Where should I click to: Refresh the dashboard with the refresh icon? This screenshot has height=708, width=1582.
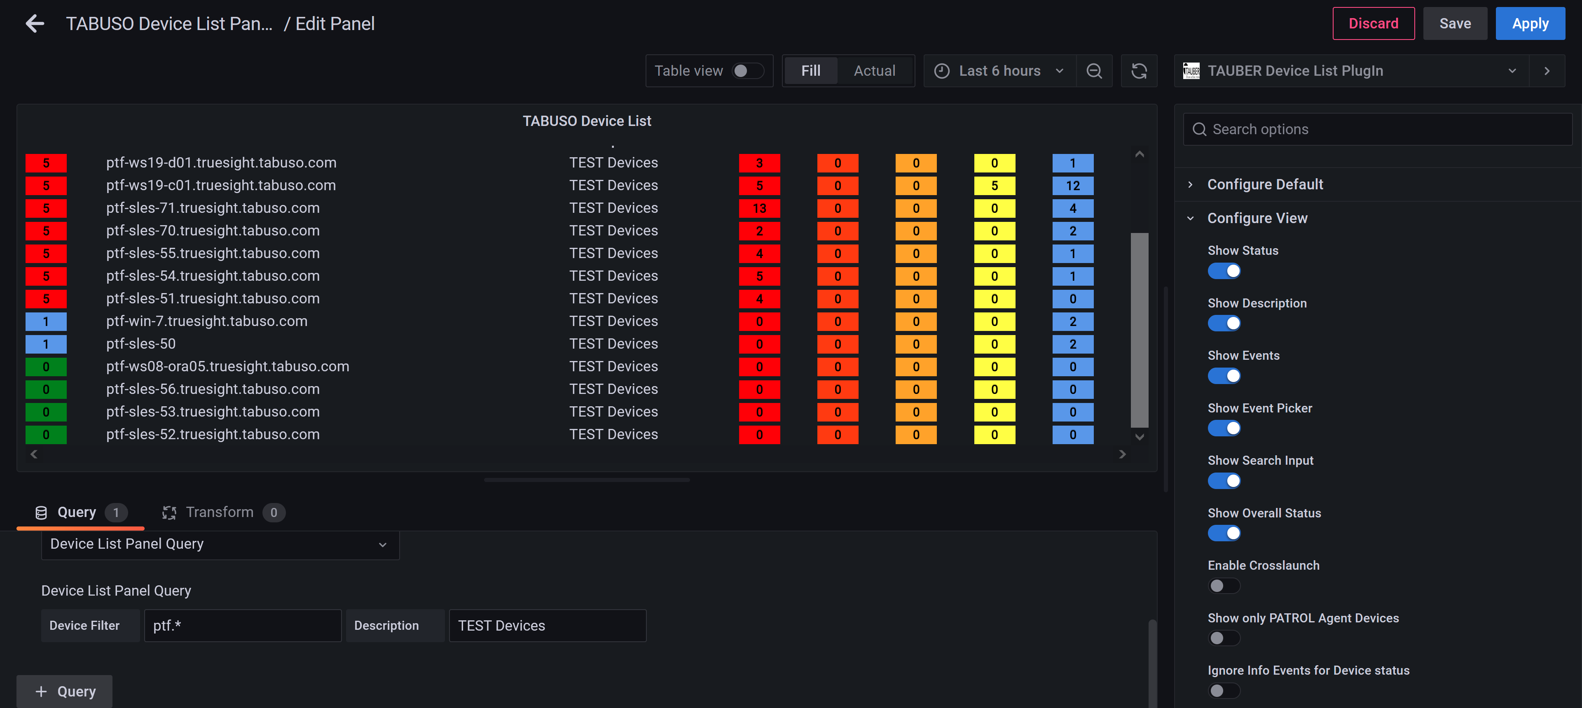(1139, 71)
